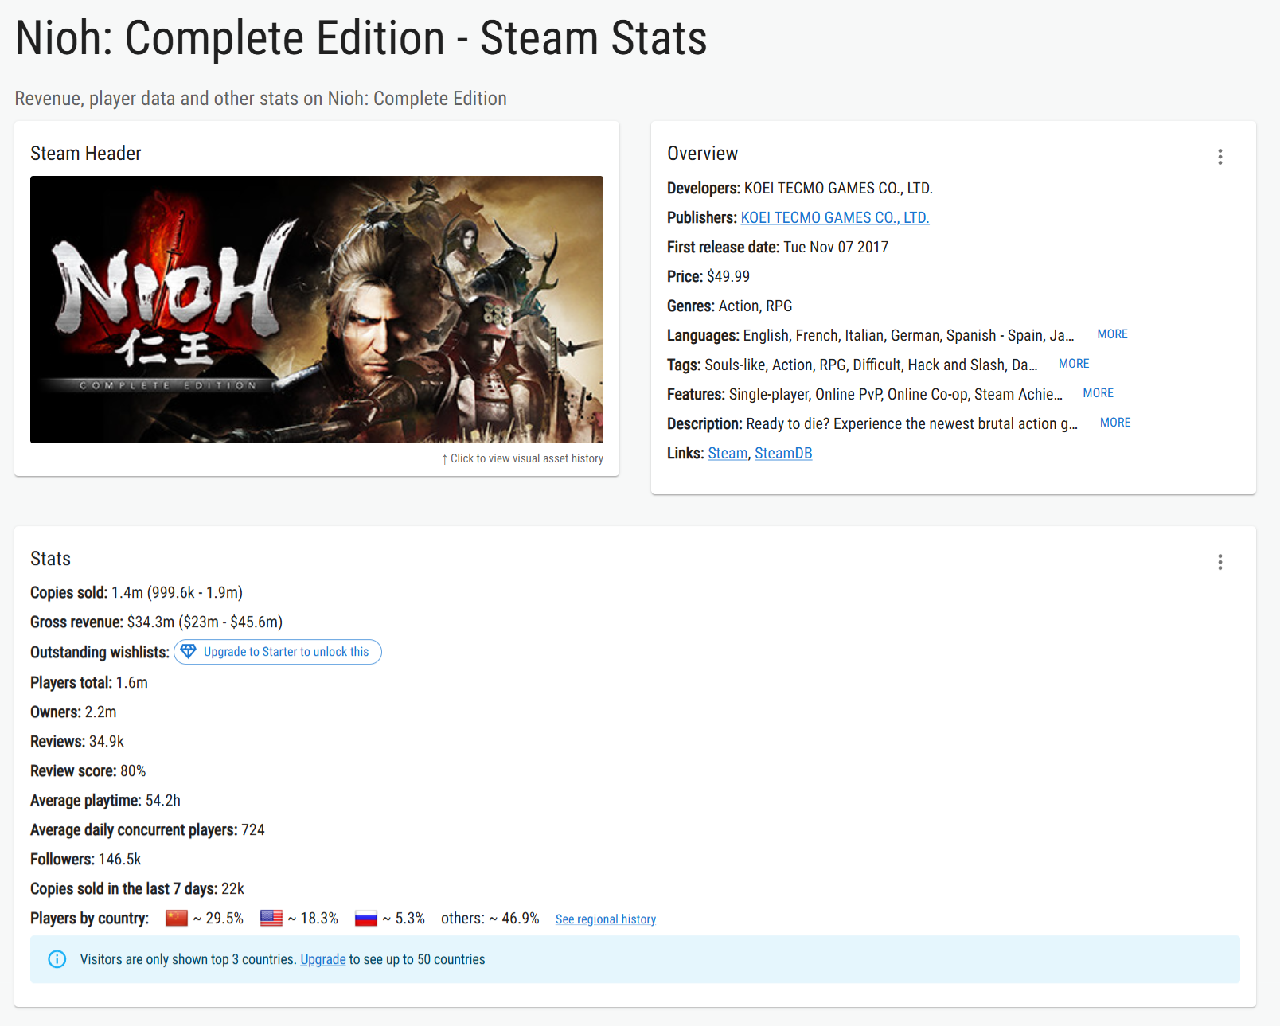
Task: Click the 'Average playtime: 54.2h' stat
Action: (x=105, y=801)
